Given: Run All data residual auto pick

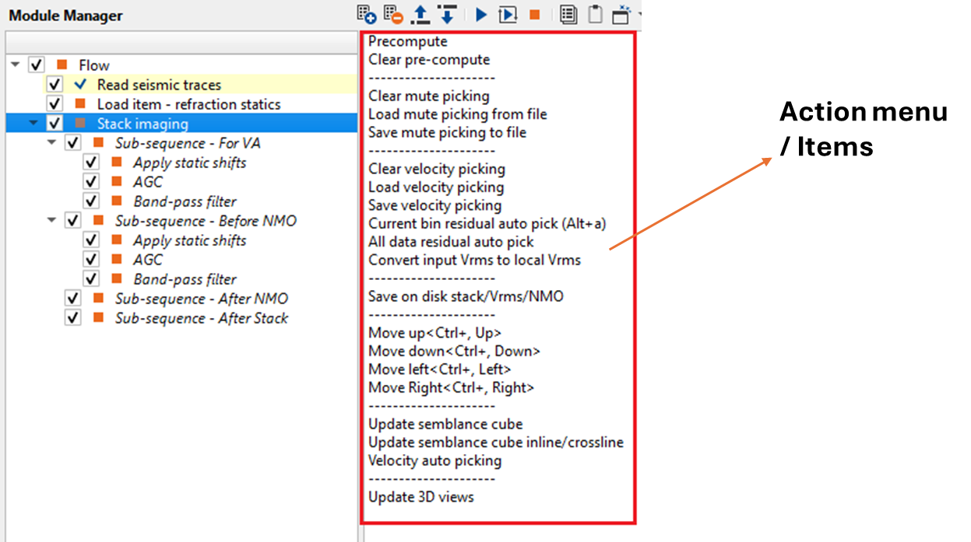Looking at the screenshot, I should tap(451, 242).
